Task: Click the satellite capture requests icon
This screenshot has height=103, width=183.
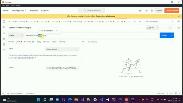Action: (147, 11)
